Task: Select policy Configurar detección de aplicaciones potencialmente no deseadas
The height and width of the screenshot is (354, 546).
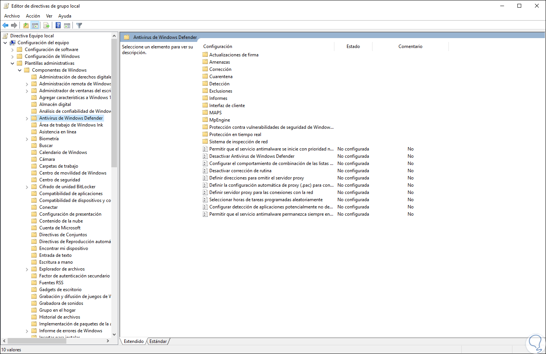Action: pos(271,207)
